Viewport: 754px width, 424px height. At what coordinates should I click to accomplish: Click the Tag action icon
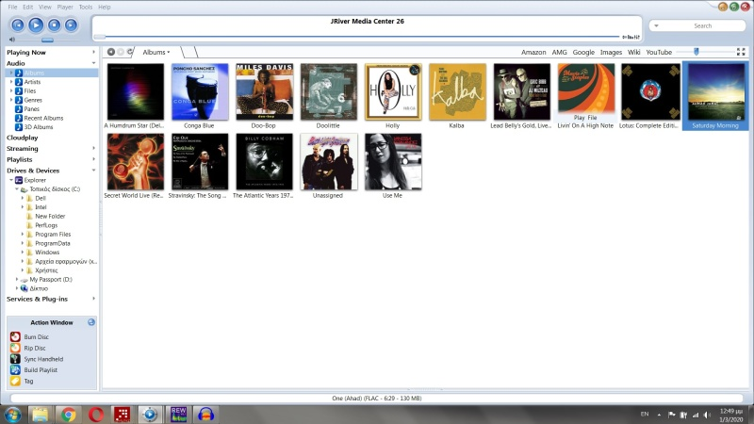tap(15, 382)
